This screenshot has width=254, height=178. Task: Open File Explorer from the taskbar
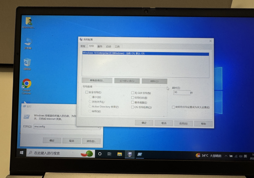120,154
